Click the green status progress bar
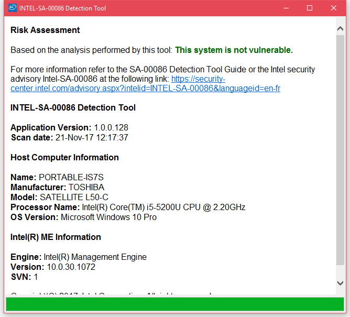Screen dimensions: 350x317 pos(175,304)
